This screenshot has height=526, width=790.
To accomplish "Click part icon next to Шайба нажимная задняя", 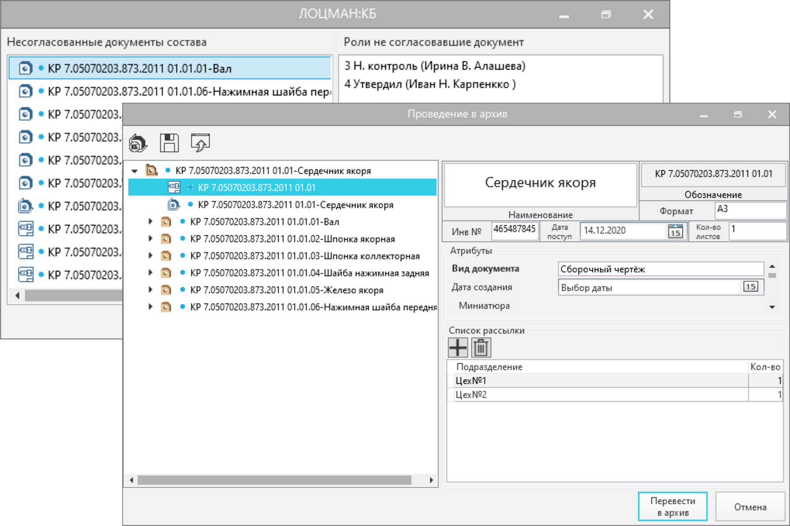I will point(166,273).
